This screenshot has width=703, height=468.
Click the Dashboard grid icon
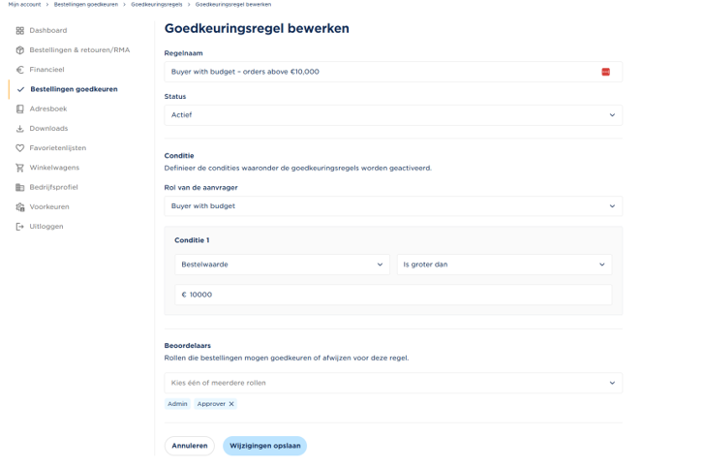point(19,30)
